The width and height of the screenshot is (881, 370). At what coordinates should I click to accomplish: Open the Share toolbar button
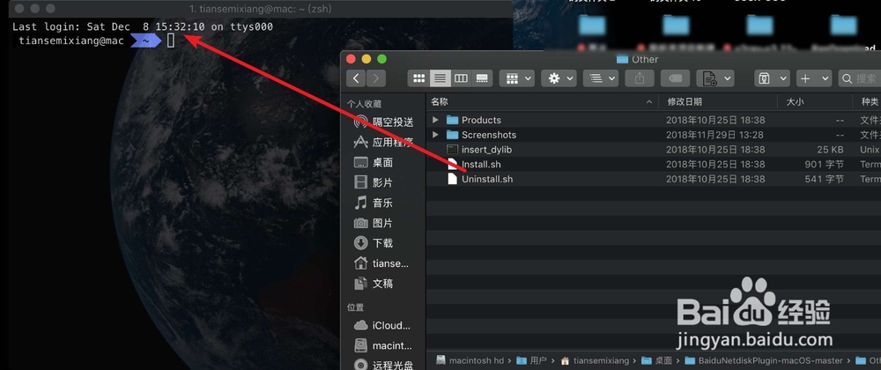point(640,78)
